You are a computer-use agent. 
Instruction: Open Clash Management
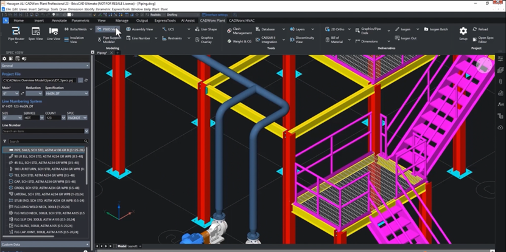click(x=239, y=31)
